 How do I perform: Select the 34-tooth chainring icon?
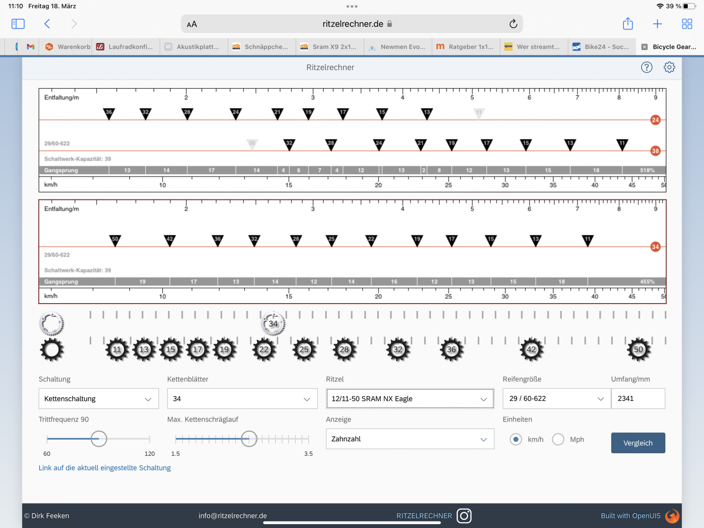click(273, 324)
